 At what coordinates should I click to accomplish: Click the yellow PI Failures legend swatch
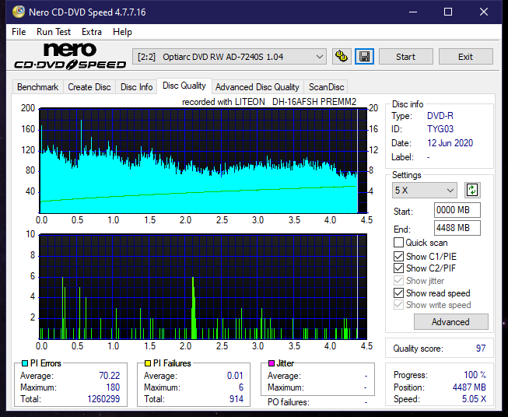point(148,363)
